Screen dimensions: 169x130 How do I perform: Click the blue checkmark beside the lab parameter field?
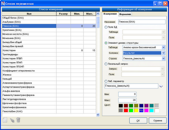click(161, 86)
